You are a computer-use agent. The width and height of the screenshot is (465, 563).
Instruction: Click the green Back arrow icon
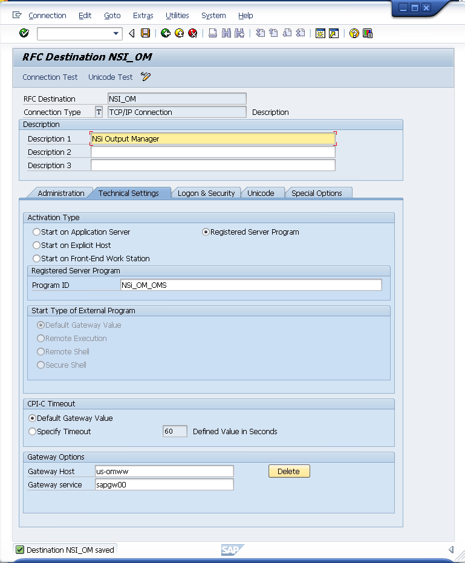pyautogui.click(x=165, y=33)
